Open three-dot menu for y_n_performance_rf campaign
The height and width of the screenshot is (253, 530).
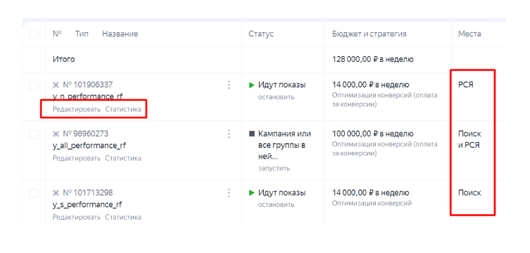(x=229, y=85)
